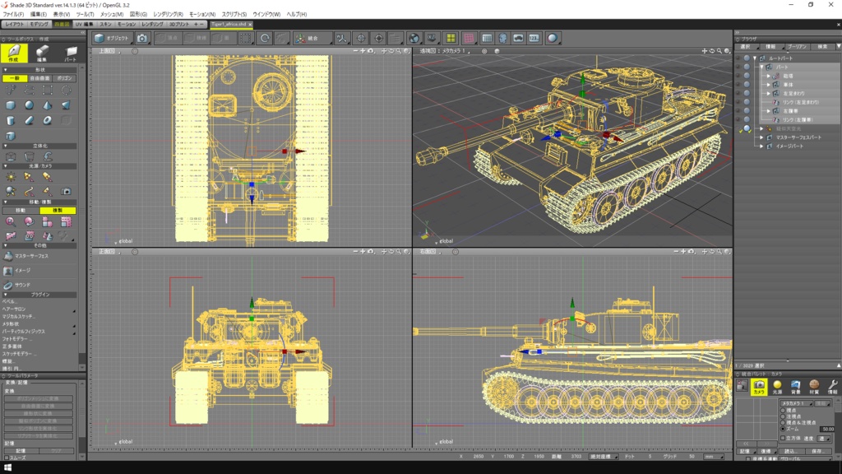
Task: Select マスターサーフェスパート in the browser
Action: click(x=798, y=137)
